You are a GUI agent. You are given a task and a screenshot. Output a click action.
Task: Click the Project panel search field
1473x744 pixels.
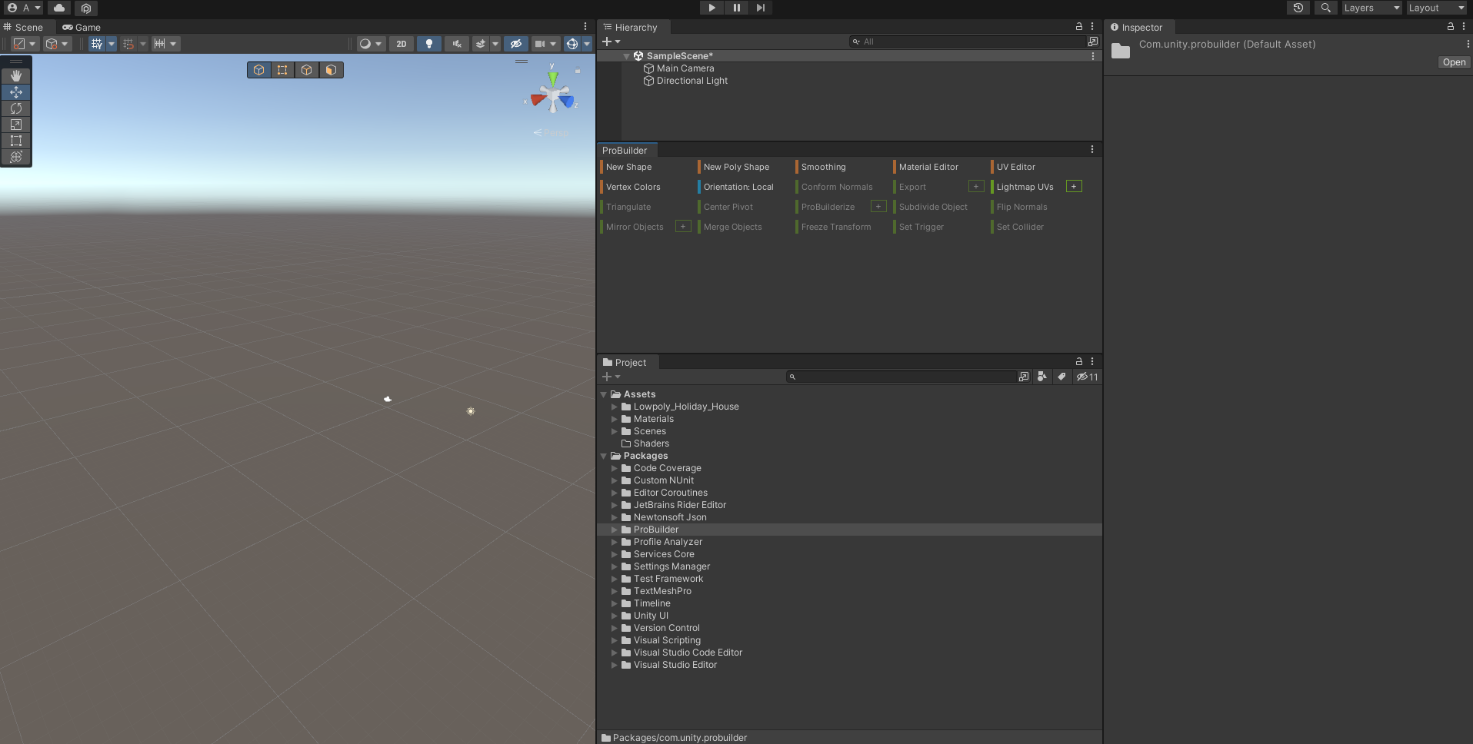(x=904, y=377)
